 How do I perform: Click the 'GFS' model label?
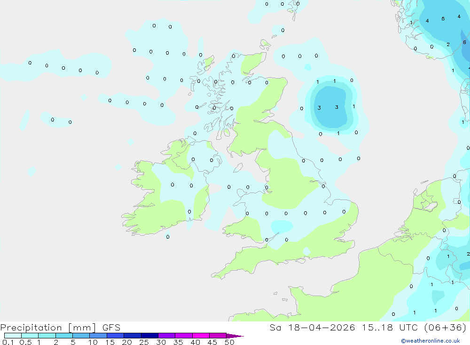pos(111,327)
